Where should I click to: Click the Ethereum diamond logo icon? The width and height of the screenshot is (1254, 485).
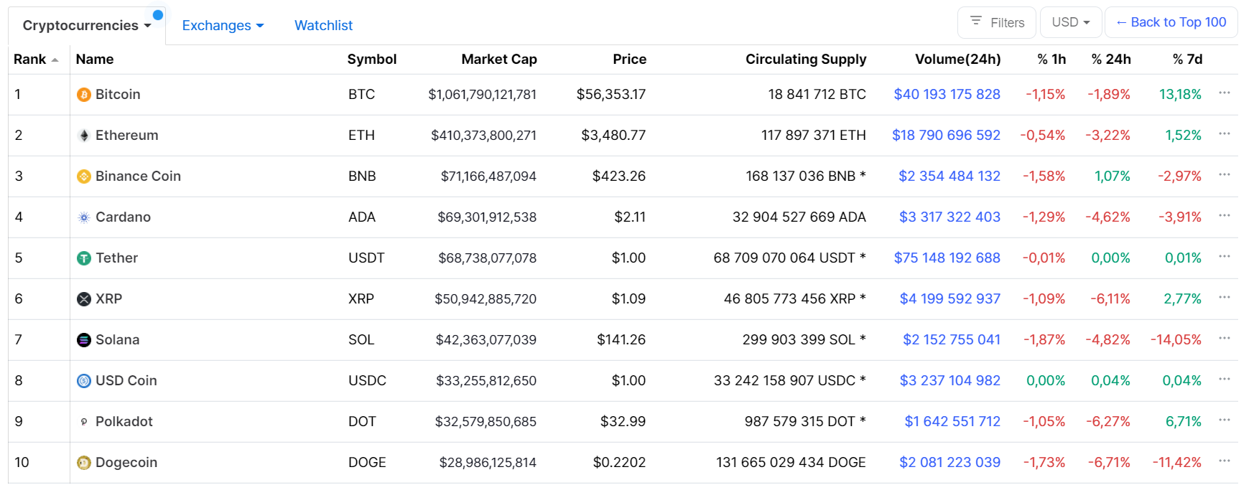coord(84,136)
